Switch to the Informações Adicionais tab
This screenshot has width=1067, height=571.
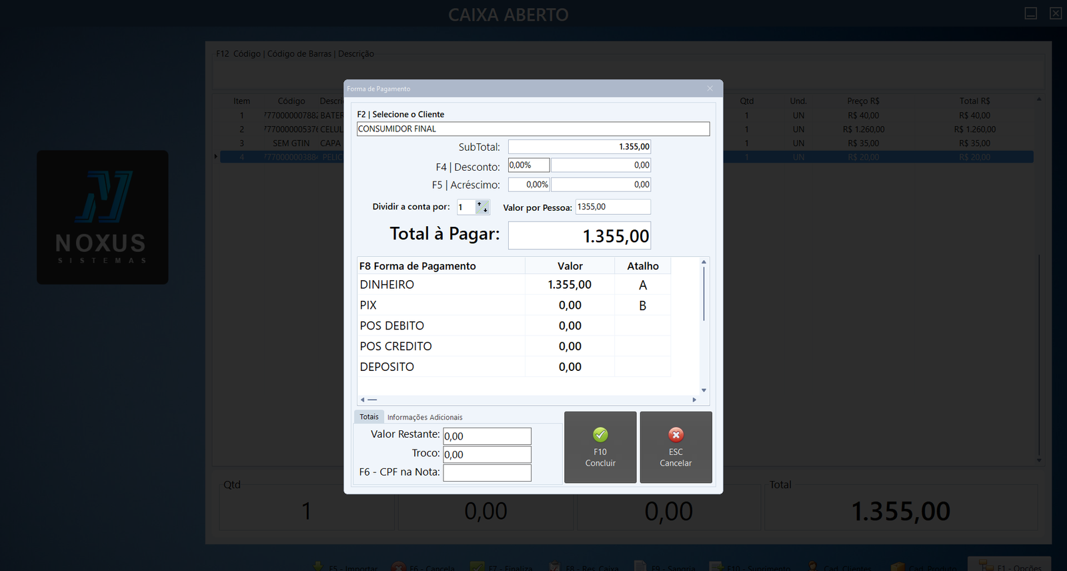424,418
